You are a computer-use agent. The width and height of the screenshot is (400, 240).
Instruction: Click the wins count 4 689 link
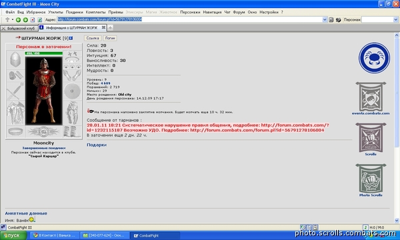105,83
